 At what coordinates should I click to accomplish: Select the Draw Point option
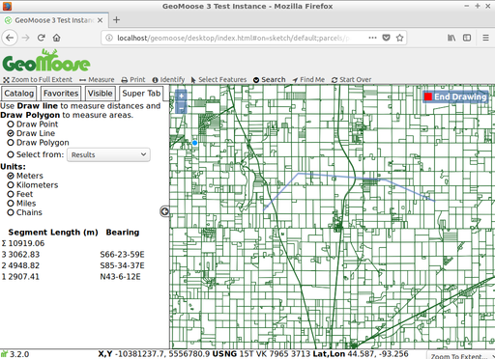tap(11, 124)
